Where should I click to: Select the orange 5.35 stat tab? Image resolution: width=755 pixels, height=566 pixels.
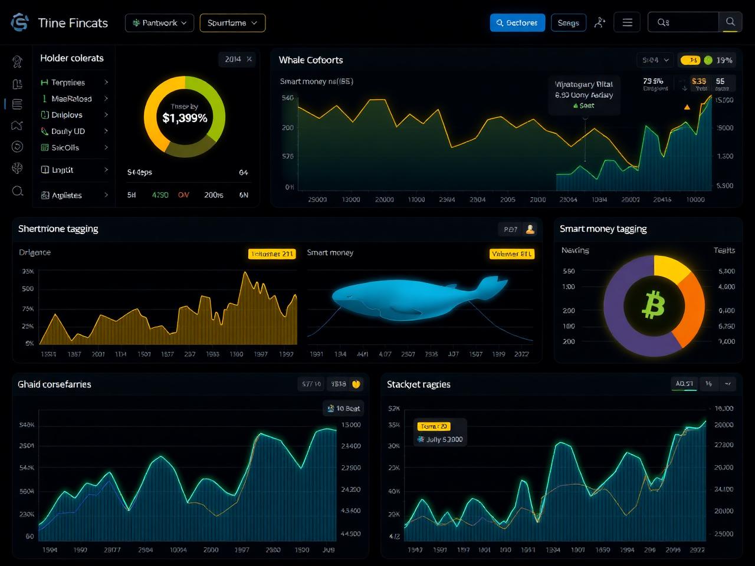tap(698, 84)
